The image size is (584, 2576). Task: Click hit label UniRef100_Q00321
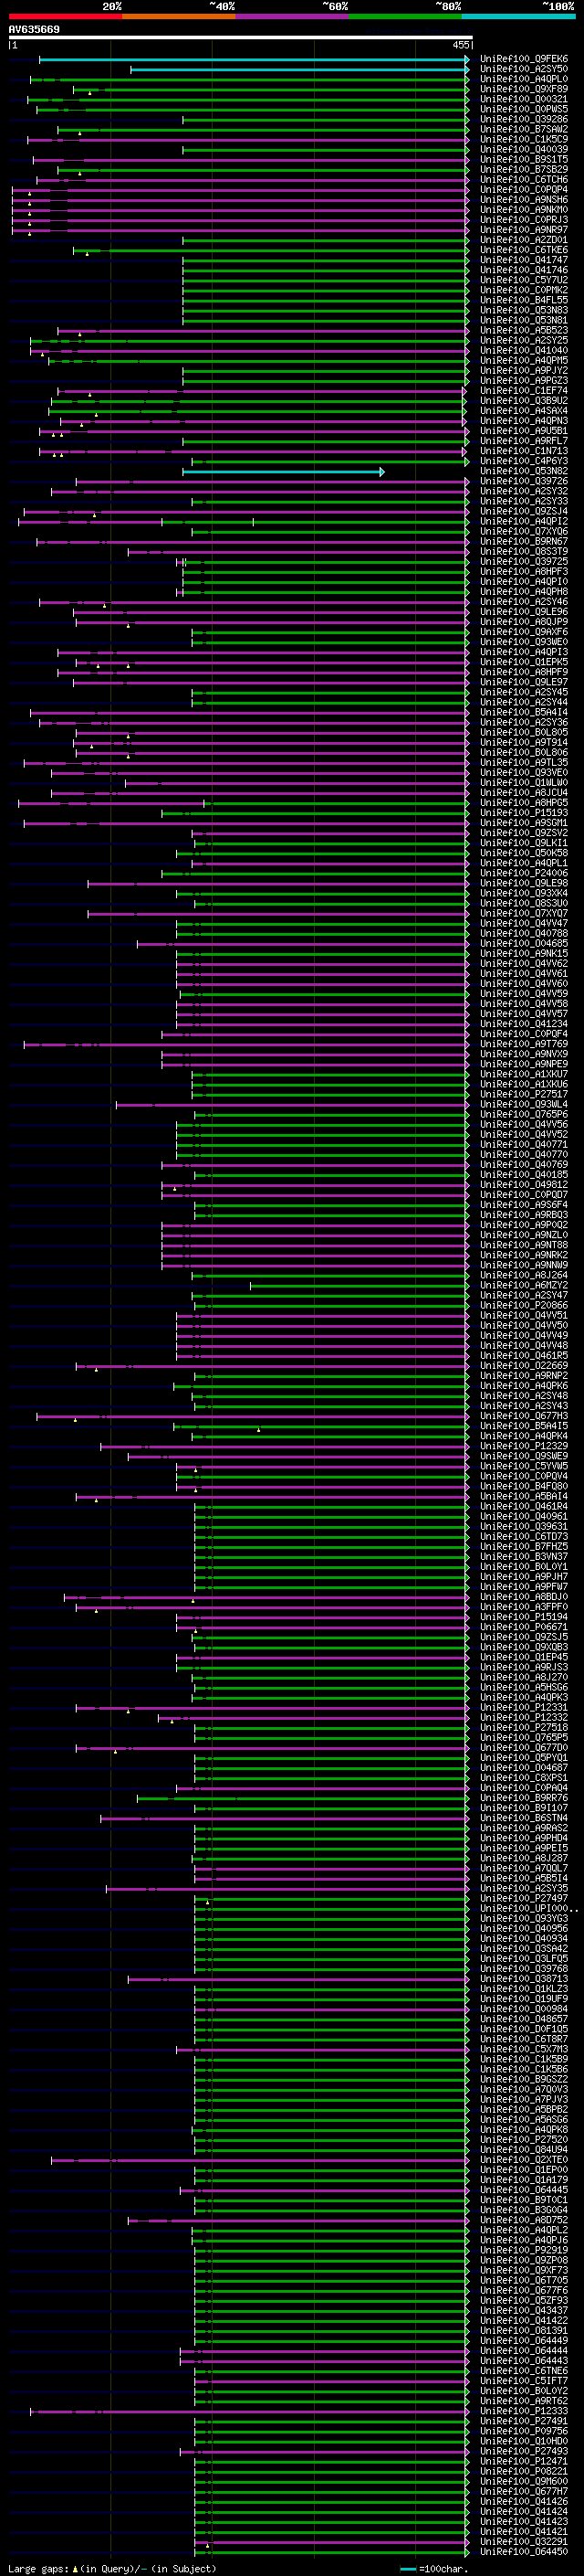click(x=524, y=99)
